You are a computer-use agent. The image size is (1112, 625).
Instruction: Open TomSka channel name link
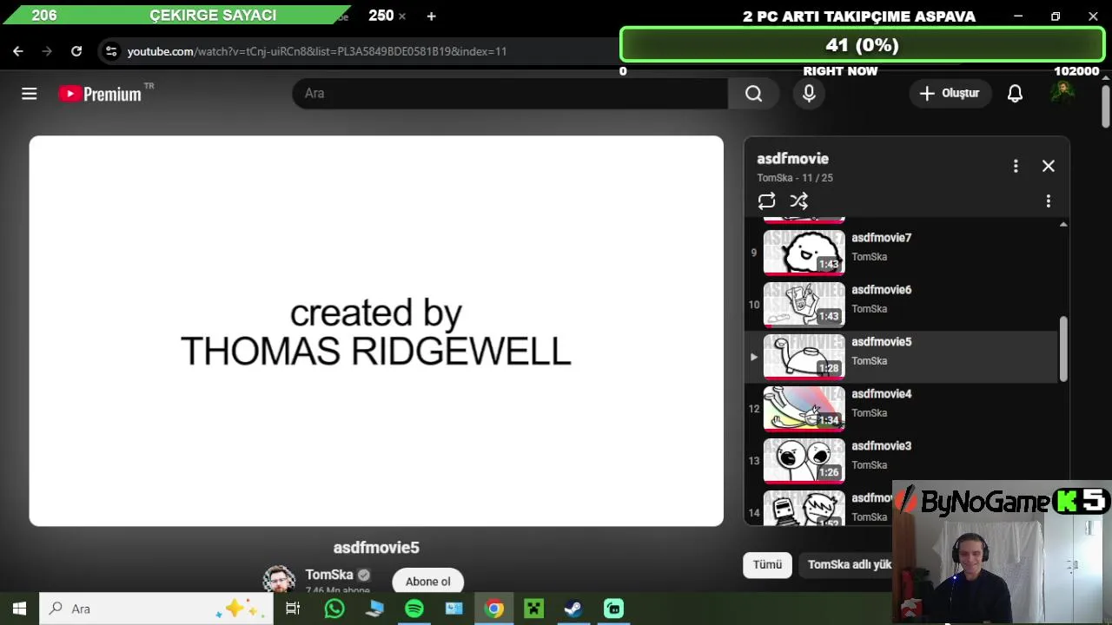(x=329, y=575)
